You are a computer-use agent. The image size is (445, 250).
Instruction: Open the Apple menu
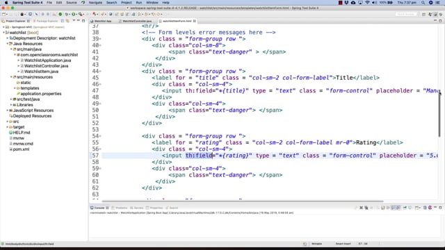pyautogui.click(x=6, y=3)
